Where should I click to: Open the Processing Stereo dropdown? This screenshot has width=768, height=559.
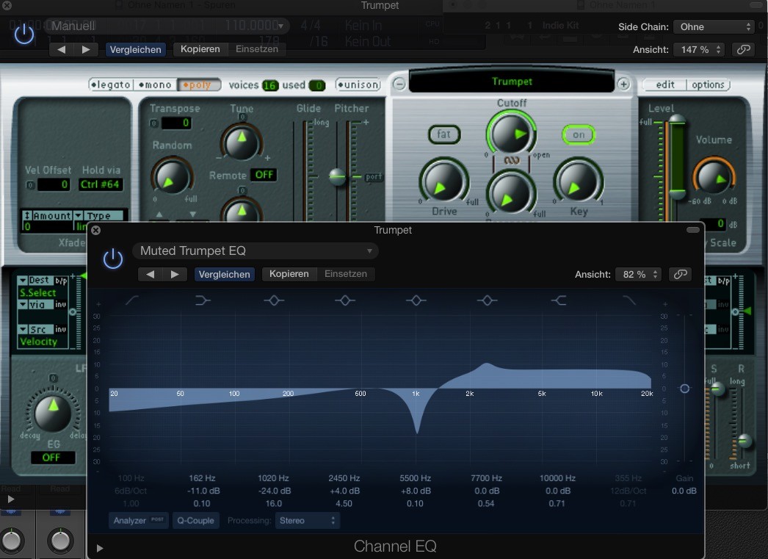(x=308, y=521)
